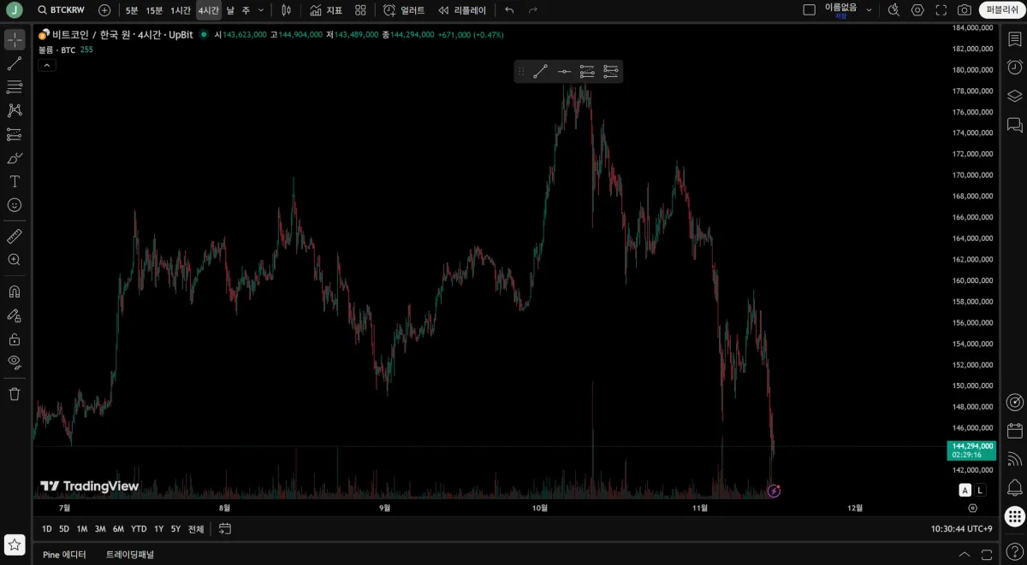Viewport: 1027px width, 565px height.
Task: Expand the time interval dropdown arrow
Action: pyautogui.click(x=261, y=10)
